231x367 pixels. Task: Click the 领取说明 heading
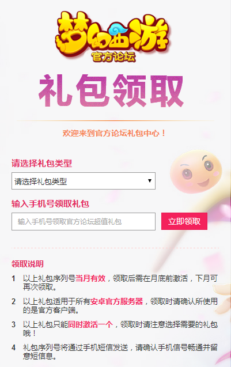pyautogui.click(x=28, y=264)
